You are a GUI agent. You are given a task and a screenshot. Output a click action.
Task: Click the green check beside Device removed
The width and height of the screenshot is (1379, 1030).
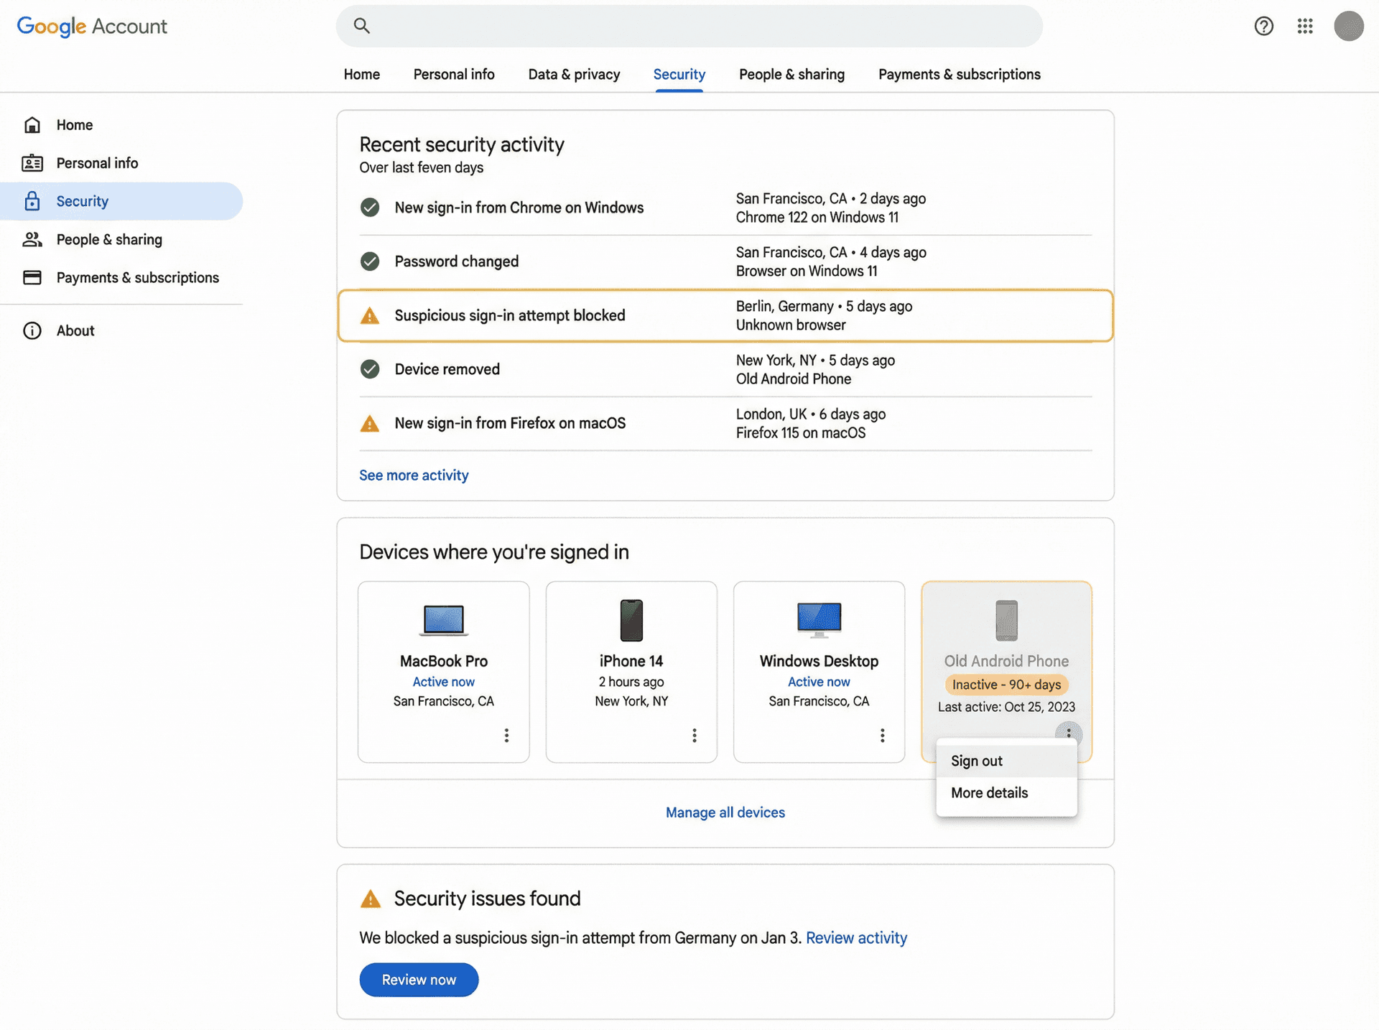pyautogui.click(x=369, y=369)
